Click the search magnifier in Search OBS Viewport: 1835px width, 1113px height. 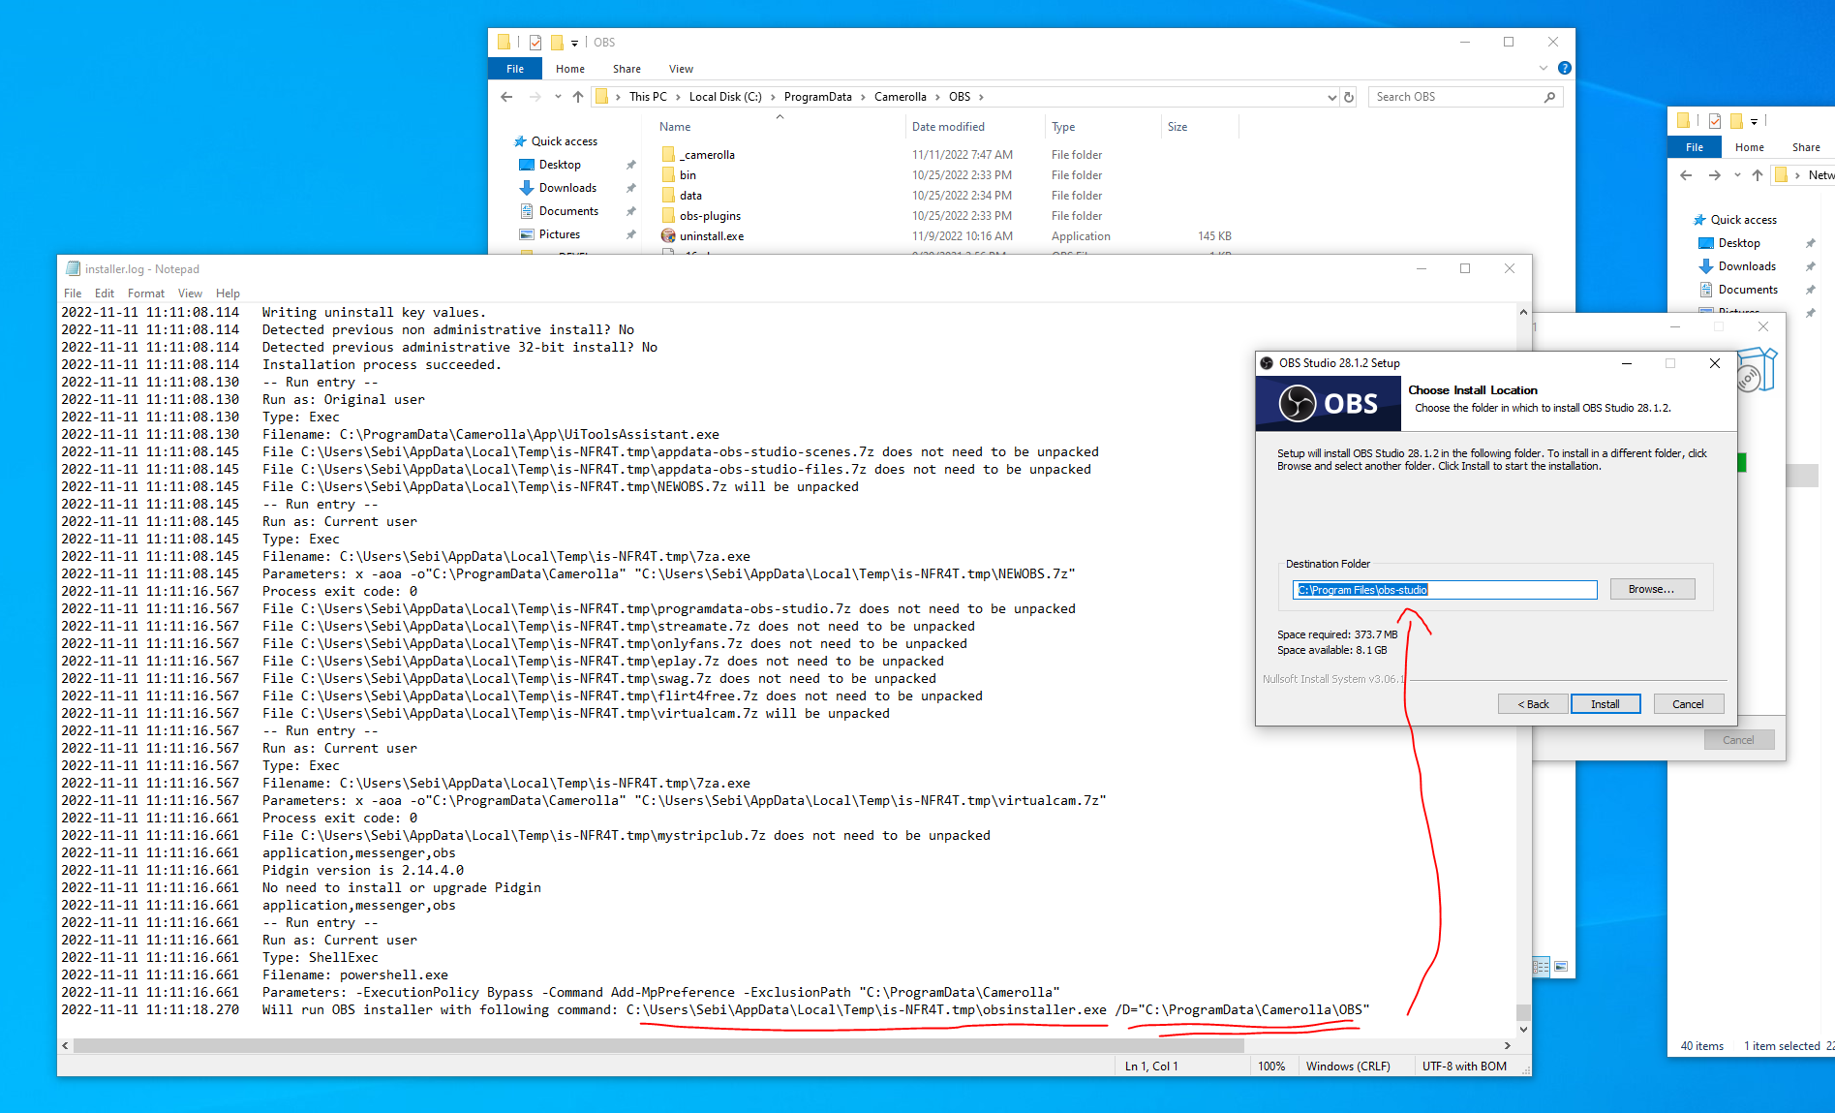(1549, 97)
